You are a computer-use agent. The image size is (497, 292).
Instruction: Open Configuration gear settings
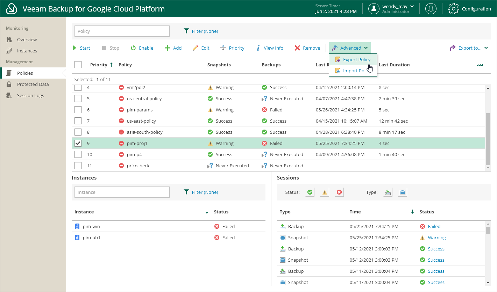[453, 9]
